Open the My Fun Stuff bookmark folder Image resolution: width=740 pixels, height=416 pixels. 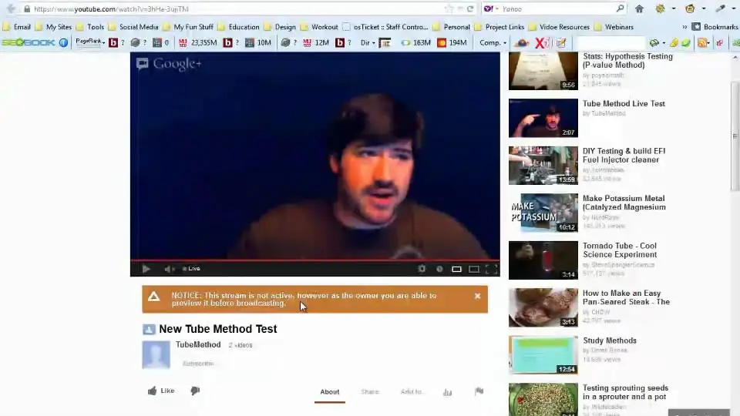(x=188, y=27)
